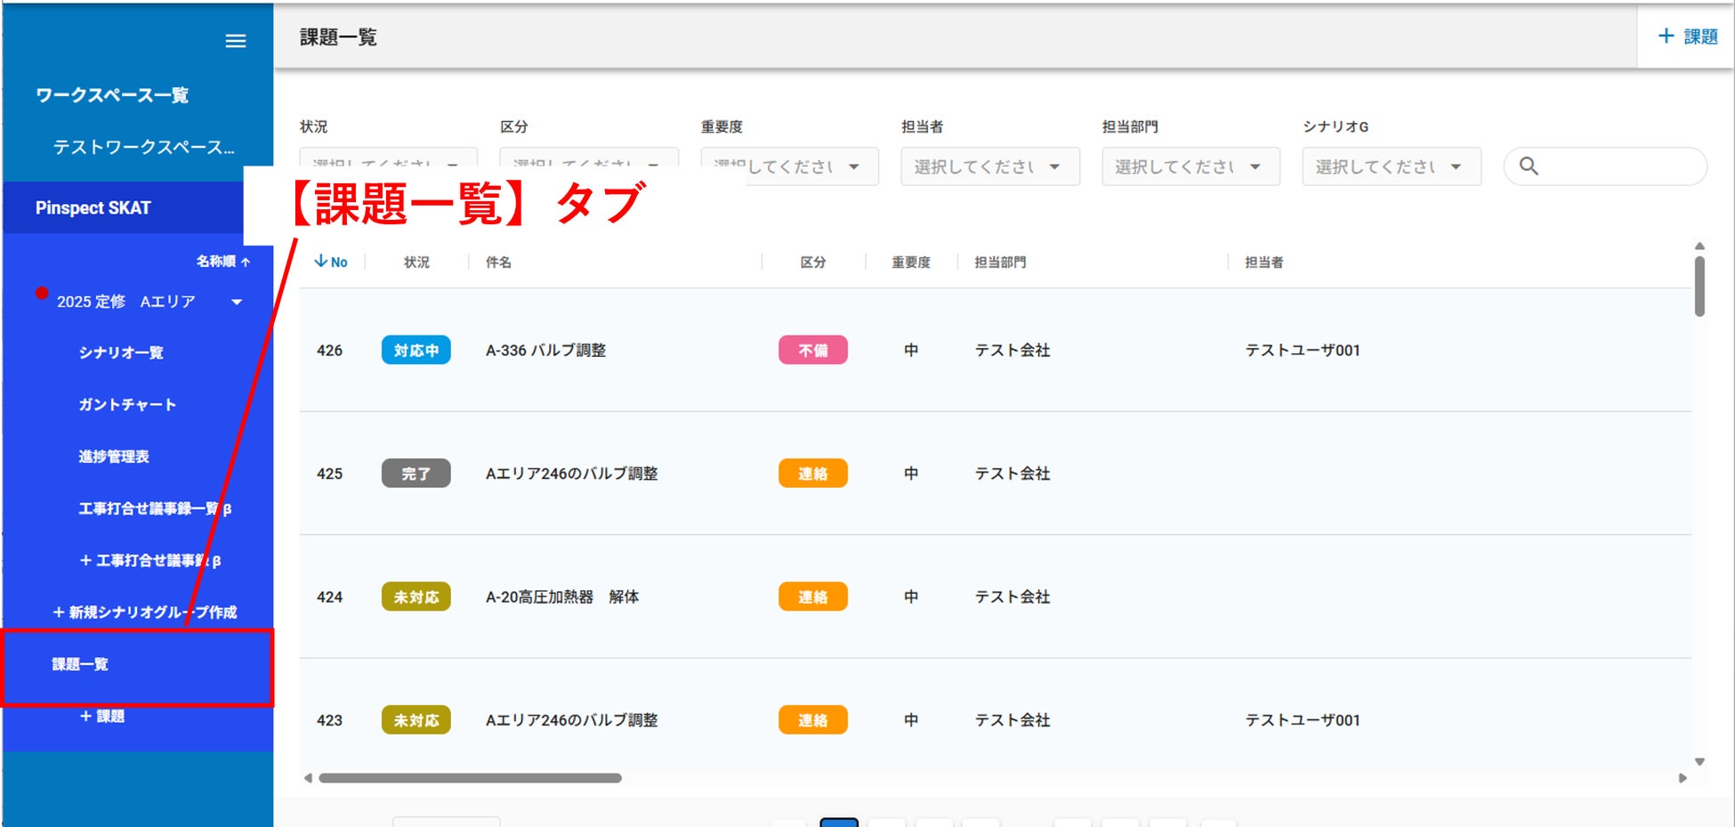Click + 新規シナリオグループ作成

click(144, 612)
